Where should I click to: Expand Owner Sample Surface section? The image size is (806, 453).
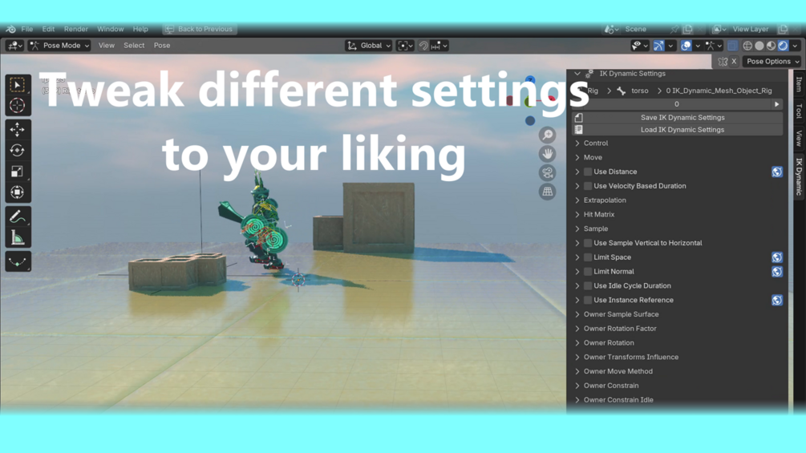pos(577,314)
